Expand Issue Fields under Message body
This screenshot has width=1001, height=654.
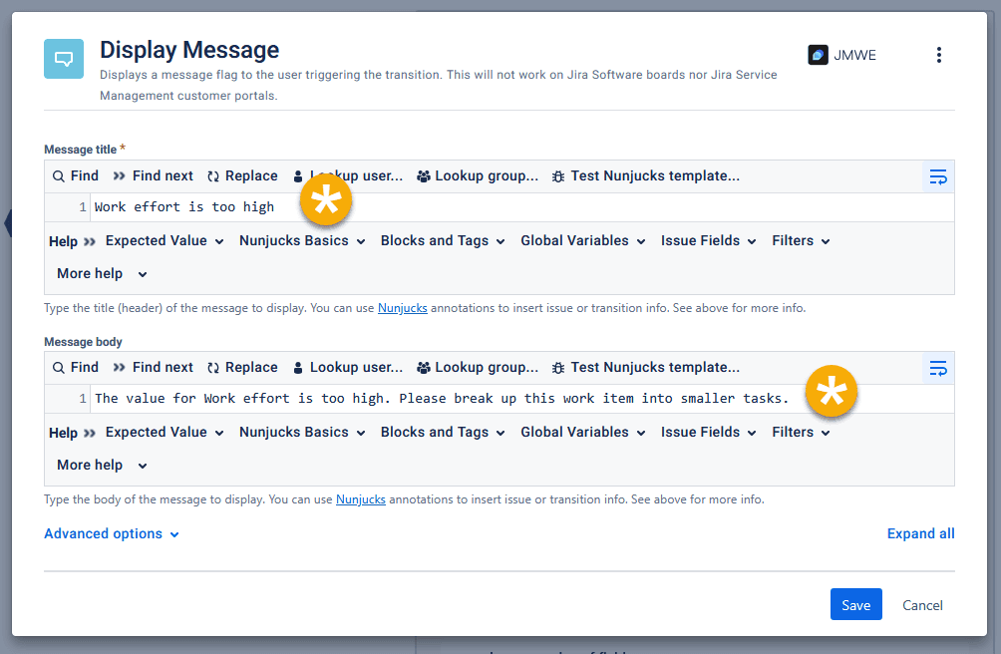709,433
